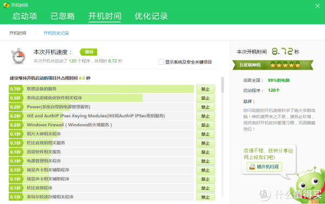The height and width of the screenshot is (204, 325).
Task: Open the 已忽略 tab
Action: click(63, 16)
